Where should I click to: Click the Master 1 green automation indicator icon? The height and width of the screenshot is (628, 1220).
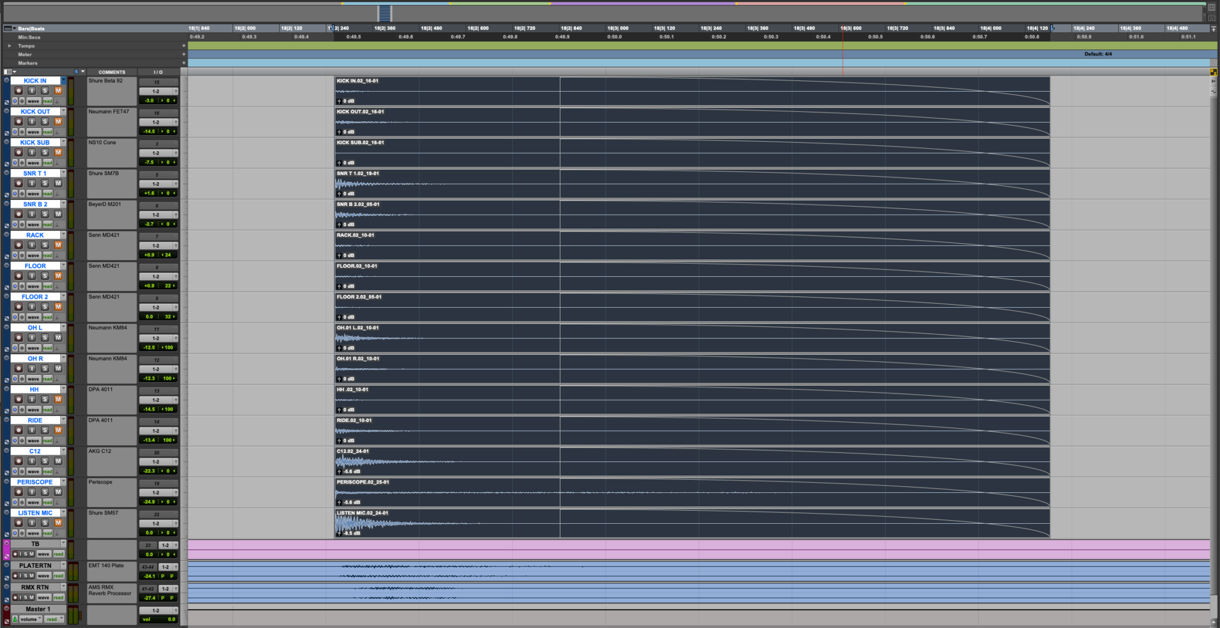tap(15, 619)
